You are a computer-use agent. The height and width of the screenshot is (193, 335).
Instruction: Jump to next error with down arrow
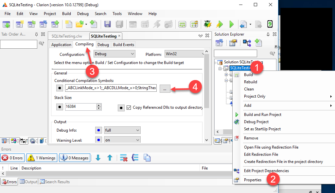98,158
